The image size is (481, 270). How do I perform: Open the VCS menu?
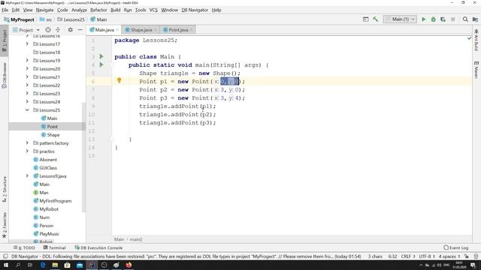tap(153, 10)
